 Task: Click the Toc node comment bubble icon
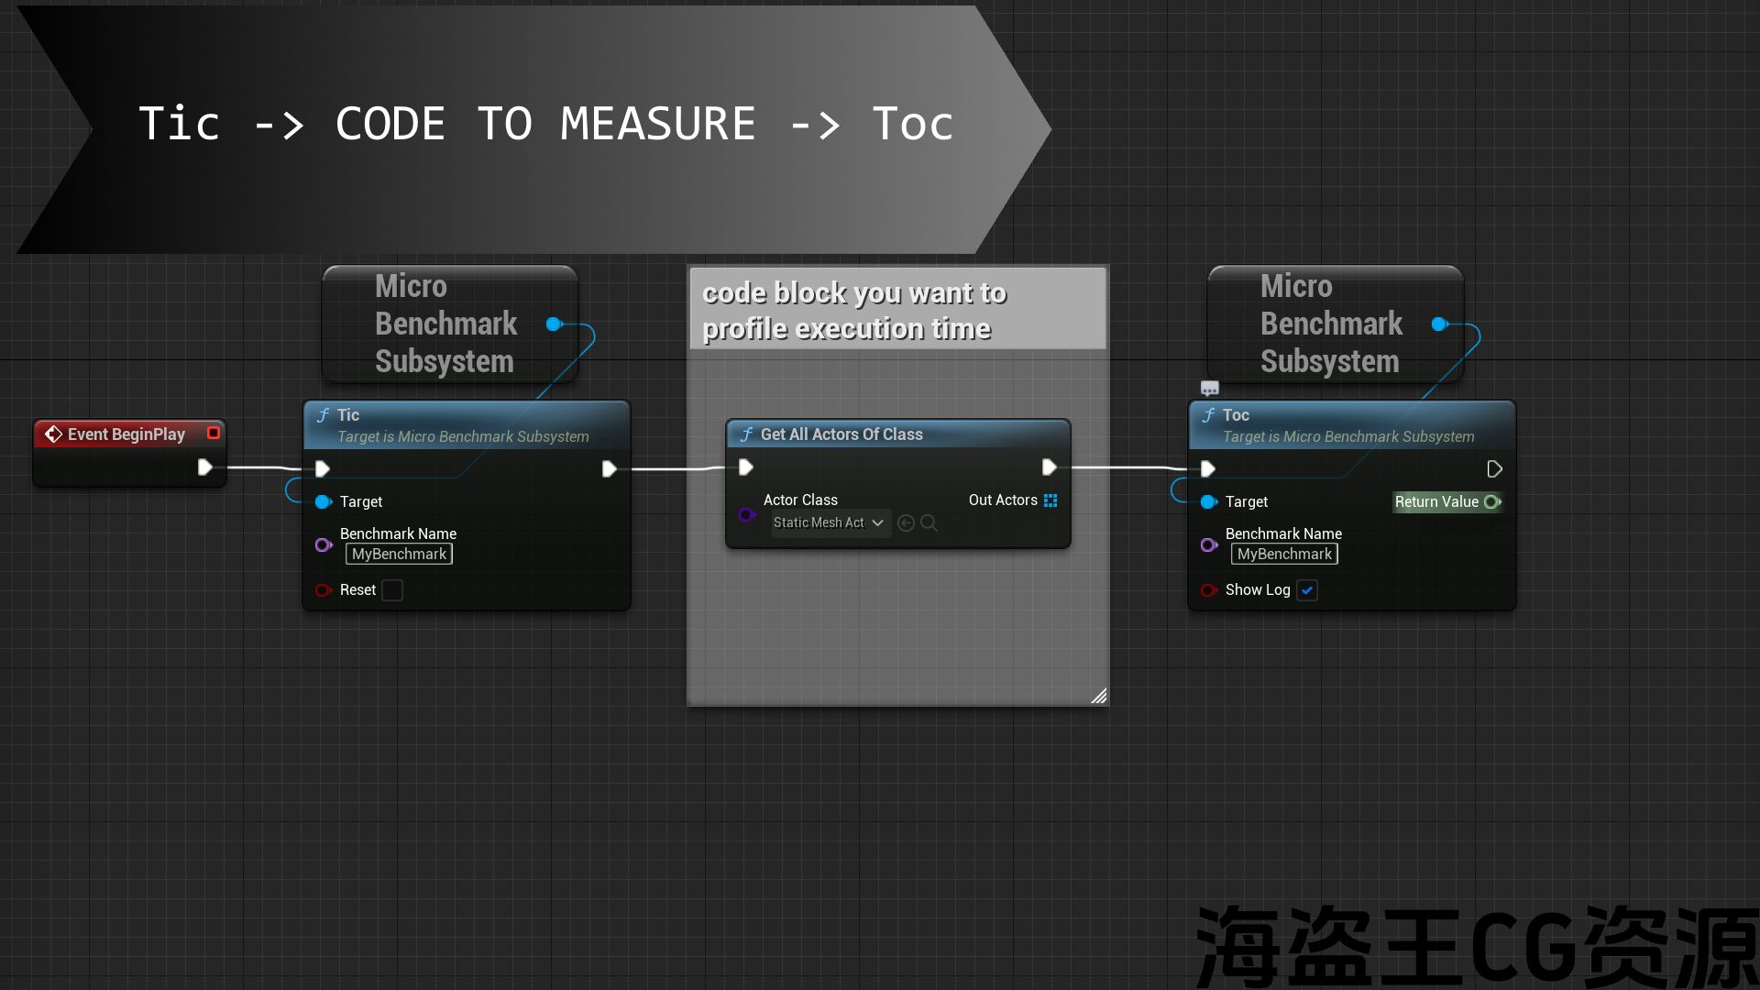1210,389
